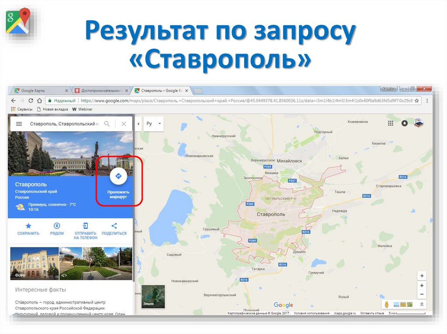This screenshot has height=334, width=447.
Task: Click the Google logo on map
Action: pyautogui.click(x=283, y=305)
